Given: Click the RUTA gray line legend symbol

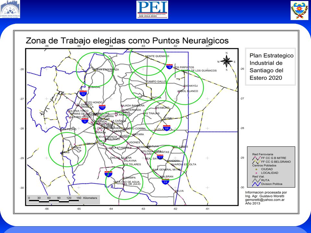Looking at the screenshot, I should tap(256, 180).
